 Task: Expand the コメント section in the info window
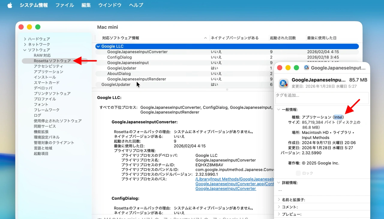click(x=278, y=206)
